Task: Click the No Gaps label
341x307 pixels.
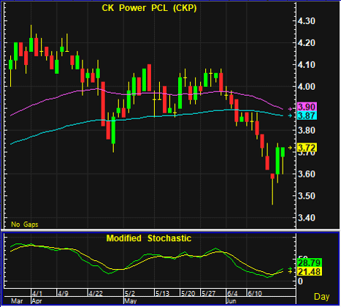Action: coord(25,224)
